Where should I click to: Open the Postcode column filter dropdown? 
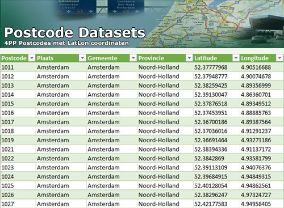pos(32,58)
